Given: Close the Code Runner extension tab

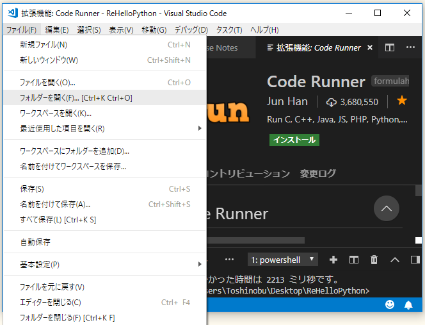Looking at the screenshot, I should (x=370, y=48).
